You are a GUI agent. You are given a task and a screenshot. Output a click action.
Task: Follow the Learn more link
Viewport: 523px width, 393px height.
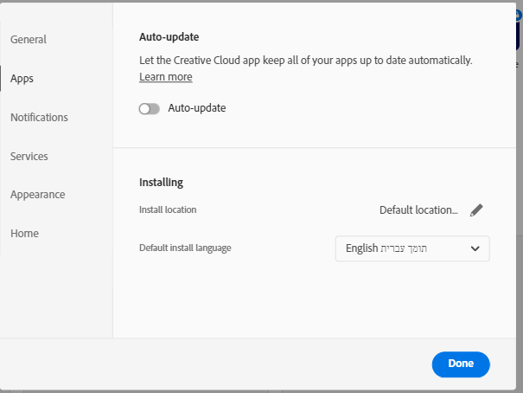(166, 77)
